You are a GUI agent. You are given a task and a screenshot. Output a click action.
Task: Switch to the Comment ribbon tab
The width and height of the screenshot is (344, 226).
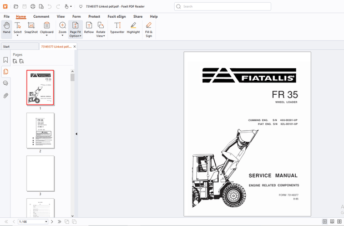[x=41, y=17]
